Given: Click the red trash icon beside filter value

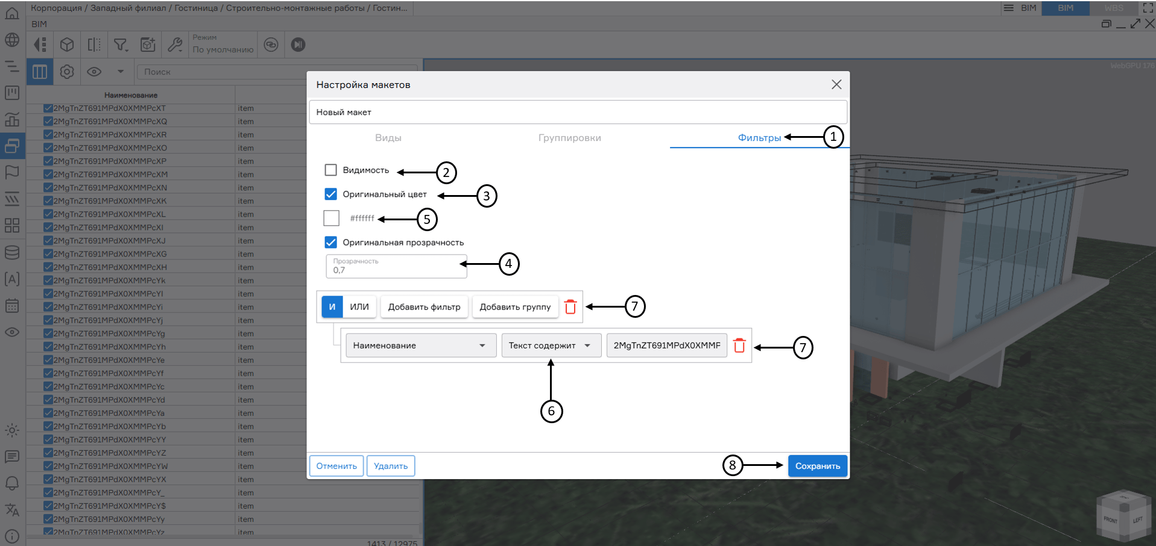Looking at the screenshot, I should pyautogui.click(x=739, y=346).
